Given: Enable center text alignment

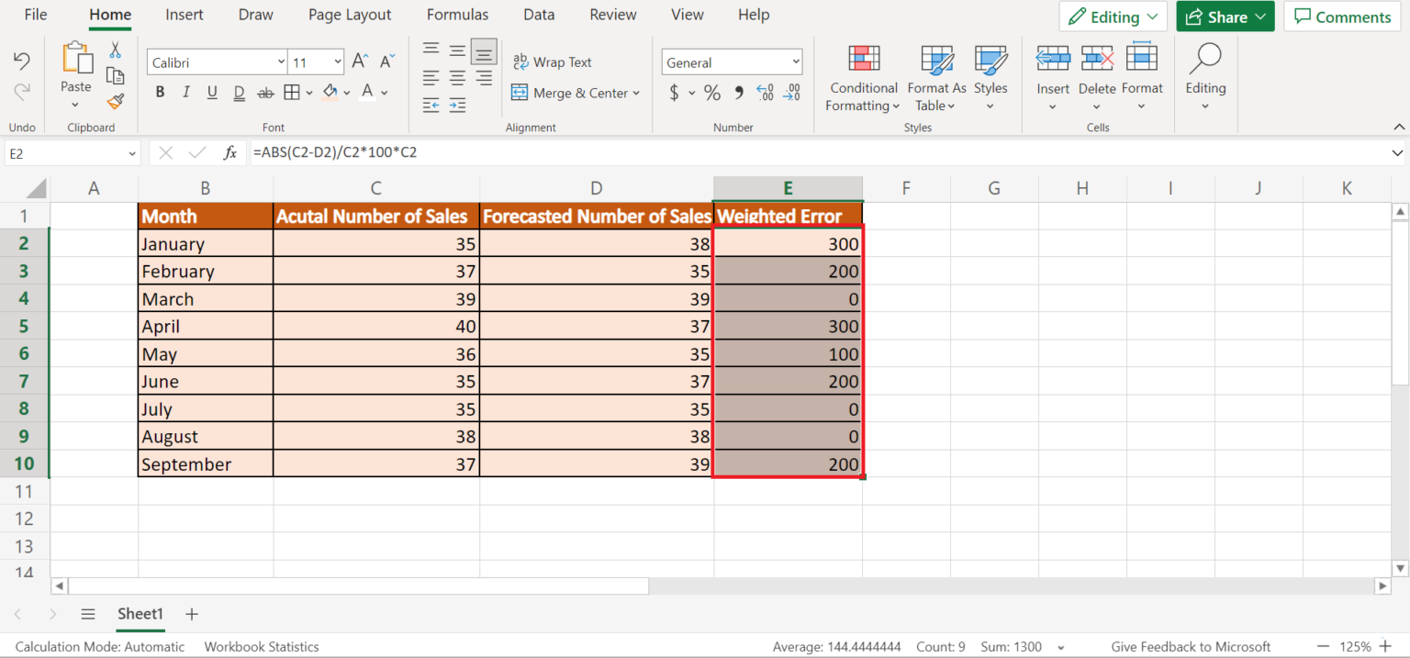Looking at the screenshot, I should pyautogui.click(x=456, y=77).
